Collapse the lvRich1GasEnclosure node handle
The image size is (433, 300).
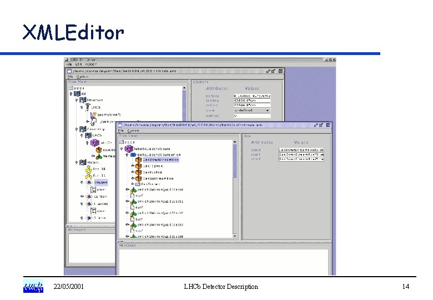[x=122, y=149]
